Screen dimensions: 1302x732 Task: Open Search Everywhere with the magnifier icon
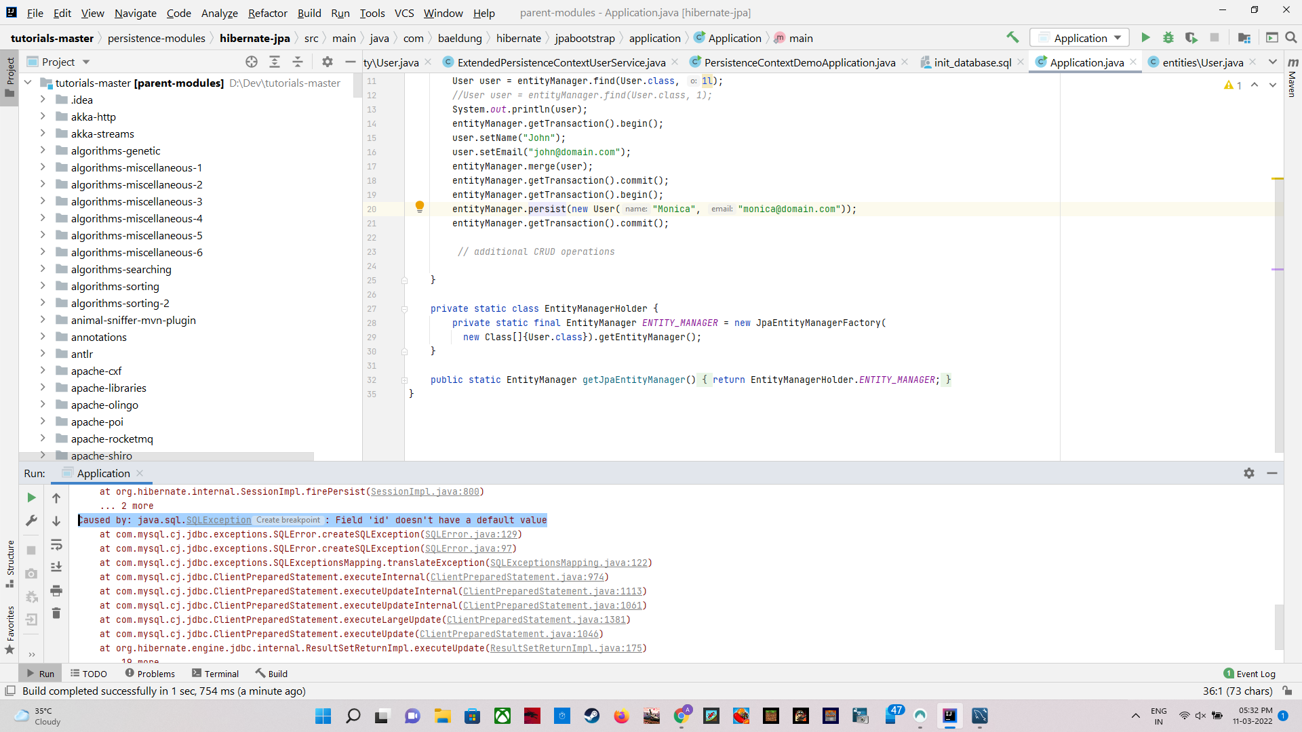point(1292,37)
